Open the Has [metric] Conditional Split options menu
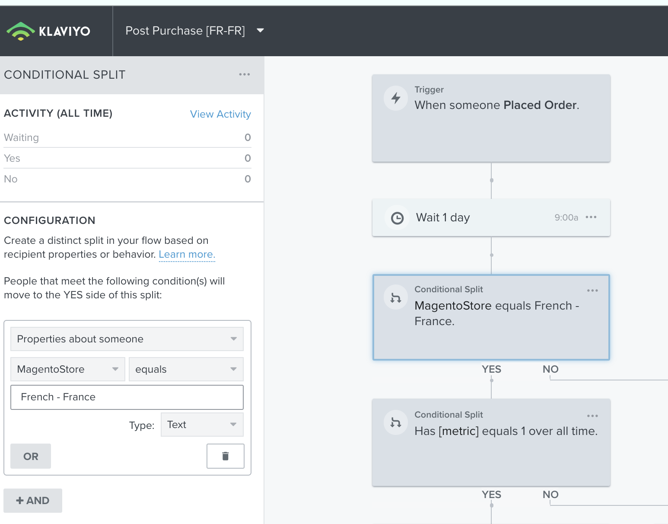 (593, 416)
